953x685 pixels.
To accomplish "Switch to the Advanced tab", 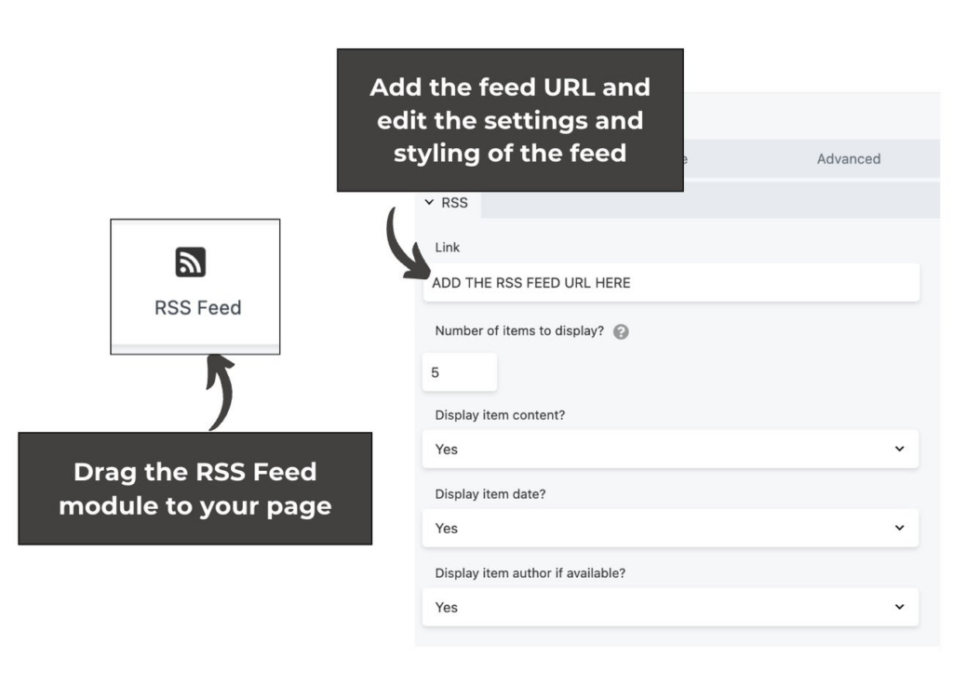I will tap(848, 158).
